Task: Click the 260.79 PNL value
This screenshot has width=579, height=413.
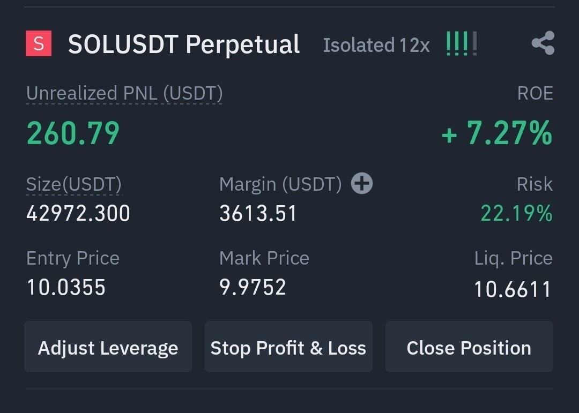Action: [x=73, y=133]
